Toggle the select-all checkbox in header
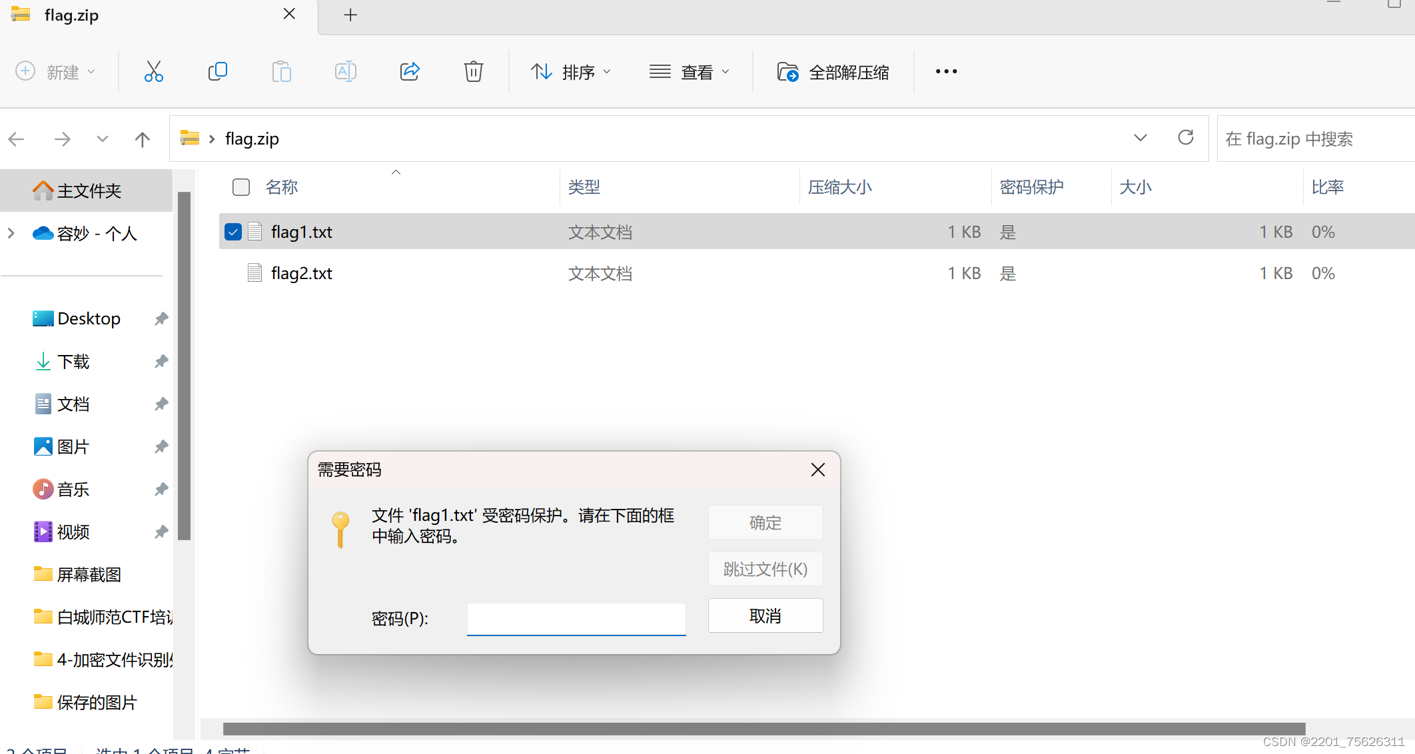Image resolution: width=1415 pixels, height=754 pixels. click(x=241, y=187)
